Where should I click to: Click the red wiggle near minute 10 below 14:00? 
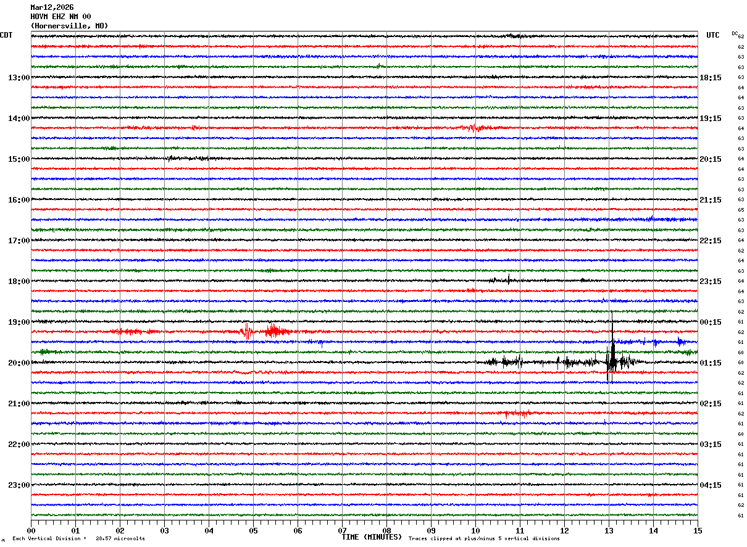click(474, 128)
